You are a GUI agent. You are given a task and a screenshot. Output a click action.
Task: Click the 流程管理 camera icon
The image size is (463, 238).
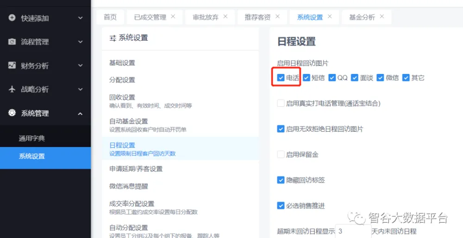click(12, 42)
